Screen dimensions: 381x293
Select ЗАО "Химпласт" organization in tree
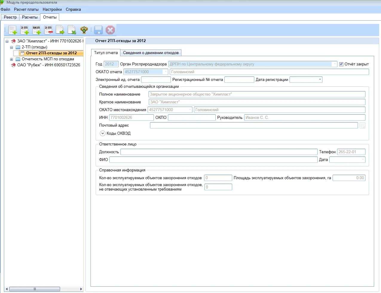tap(50, 41)
